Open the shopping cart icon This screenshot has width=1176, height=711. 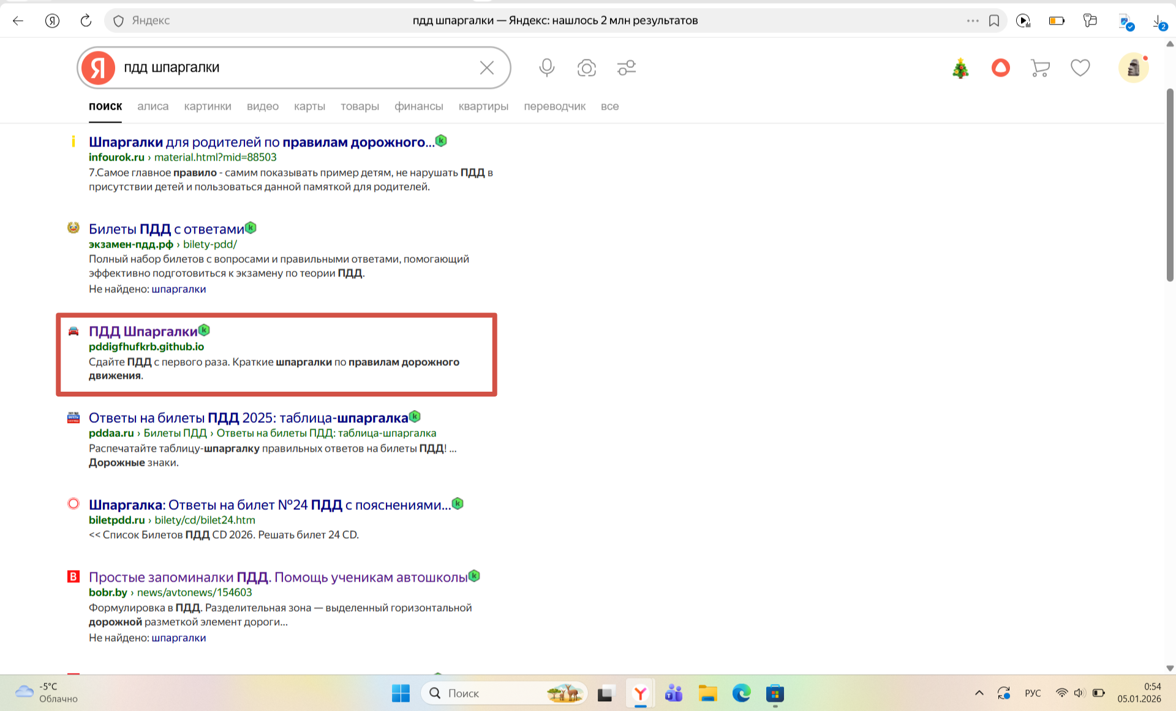pos(1040,67)
